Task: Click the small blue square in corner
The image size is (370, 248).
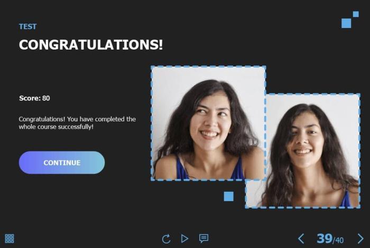Action: pyautogui.click(x=356, y=14)
